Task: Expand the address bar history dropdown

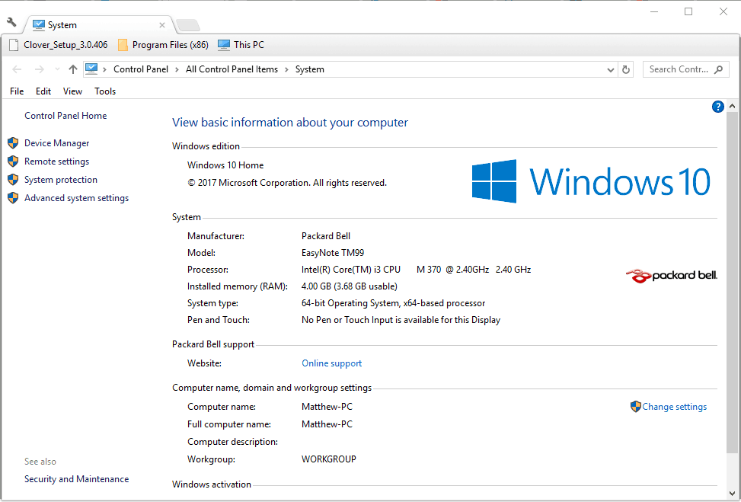Action: (x=611, y=69)
